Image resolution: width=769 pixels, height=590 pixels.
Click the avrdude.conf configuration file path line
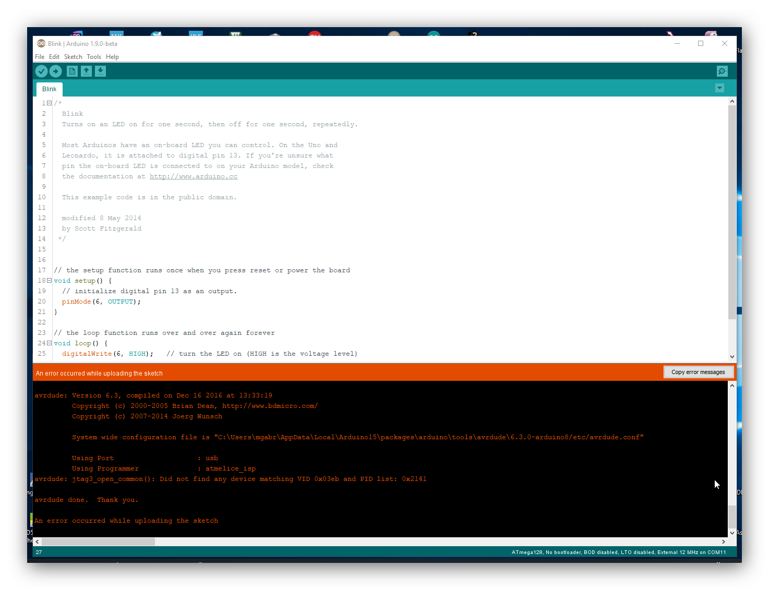point(358,437)
